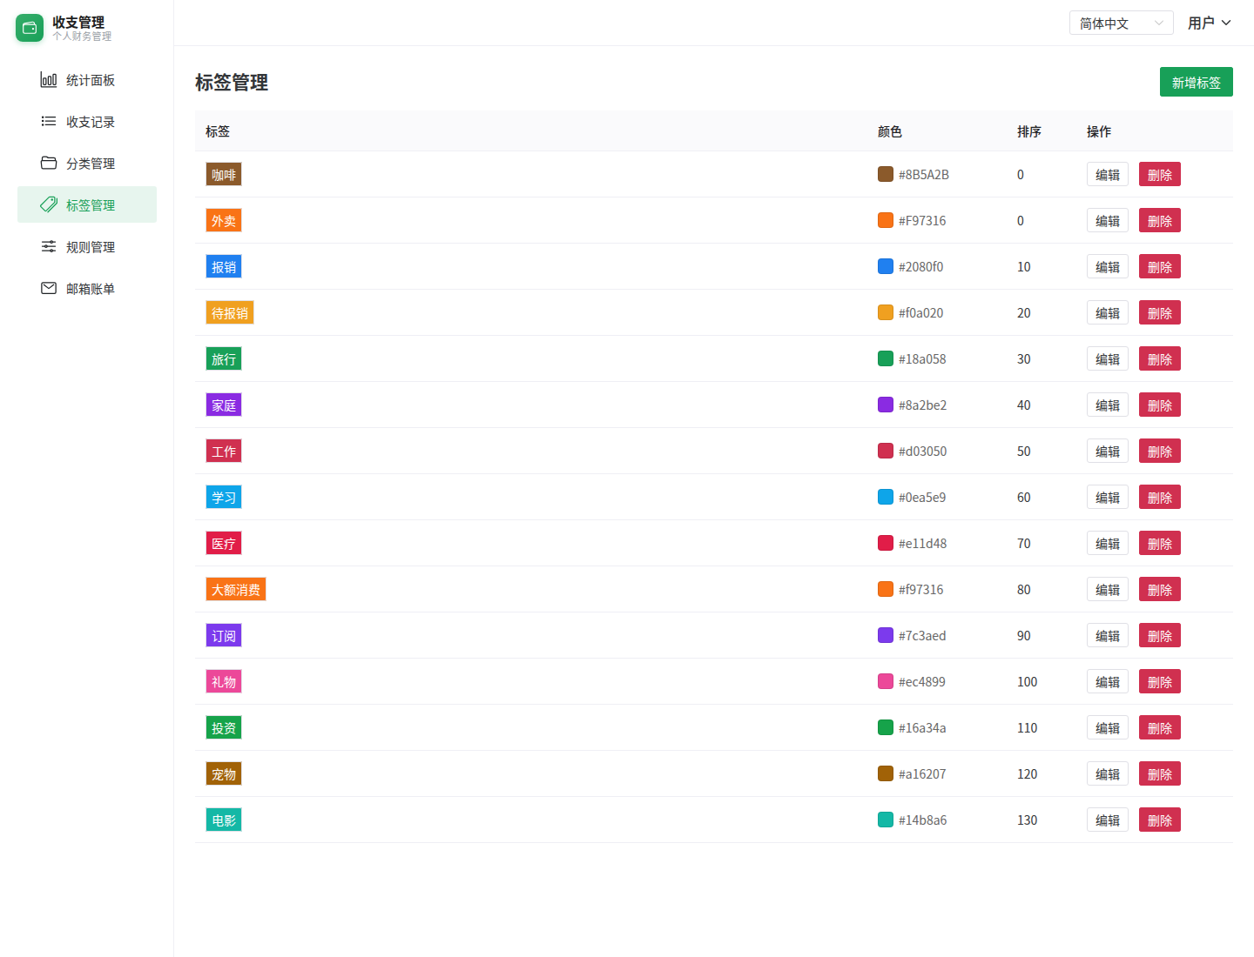This screenshot has height=957, width=1254.
Task: Click the envelope icon for 邮箱账单
Action: tap(49, 289)
